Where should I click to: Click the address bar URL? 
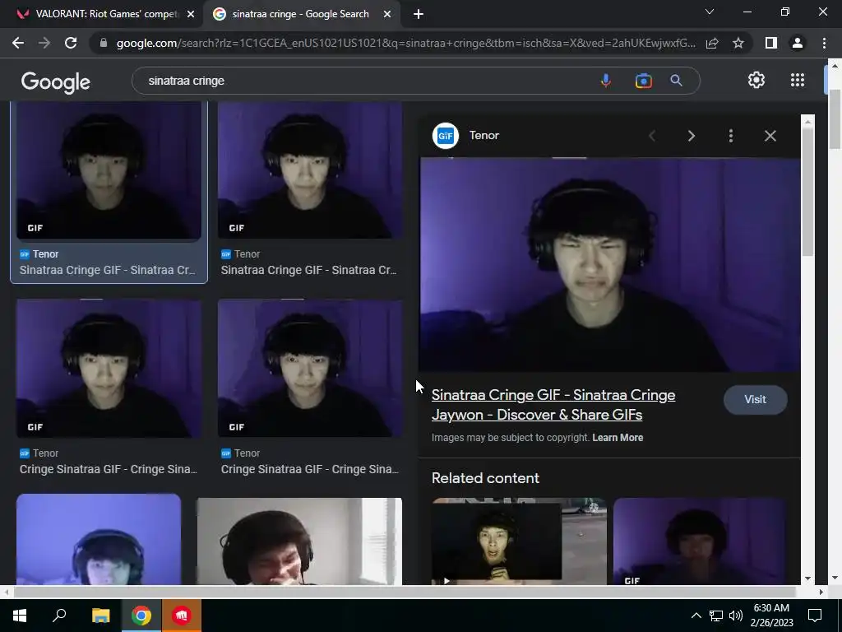(405, 43)
